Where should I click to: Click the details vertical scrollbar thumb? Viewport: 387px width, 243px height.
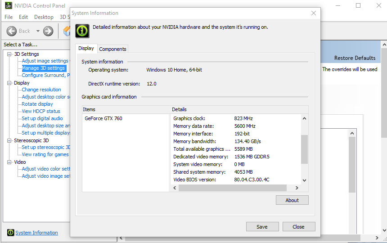pos(304,149)
